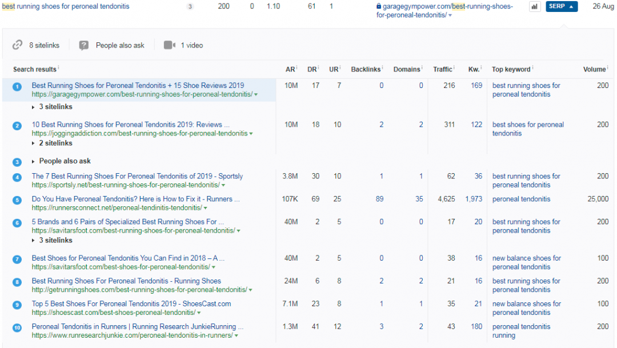617x348 pixels.
Task: Click the video camera icon beside 1 video
Action: pyautogui.click(x=169, y=45)
